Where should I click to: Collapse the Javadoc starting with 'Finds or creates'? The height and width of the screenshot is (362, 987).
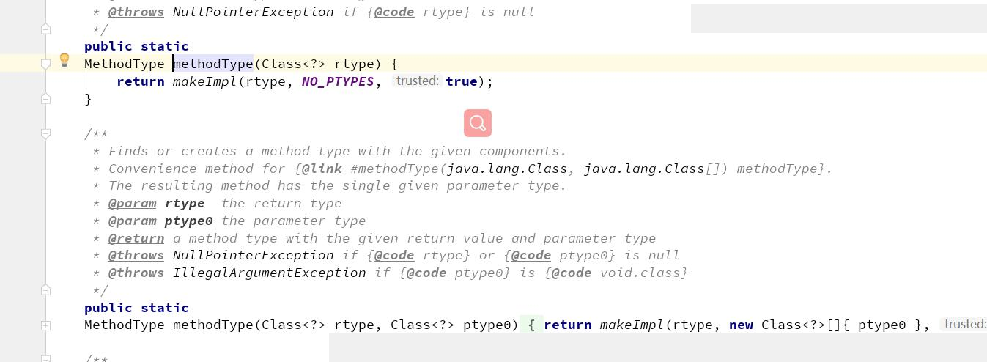tap(45, 133)
